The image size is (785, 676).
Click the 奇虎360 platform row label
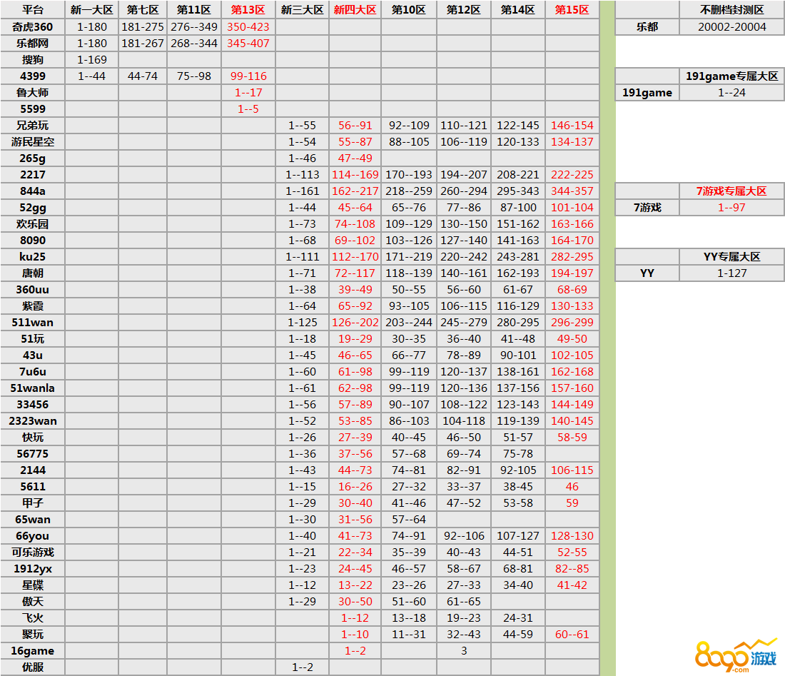33,27
